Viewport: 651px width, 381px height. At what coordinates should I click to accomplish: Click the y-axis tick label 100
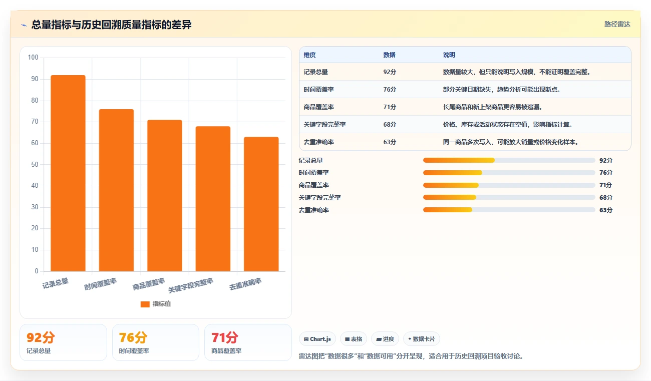33,58
